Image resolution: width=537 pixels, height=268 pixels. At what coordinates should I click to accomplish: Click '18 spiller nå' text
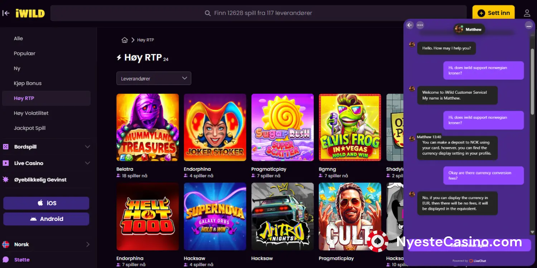(x=135, y=176)
